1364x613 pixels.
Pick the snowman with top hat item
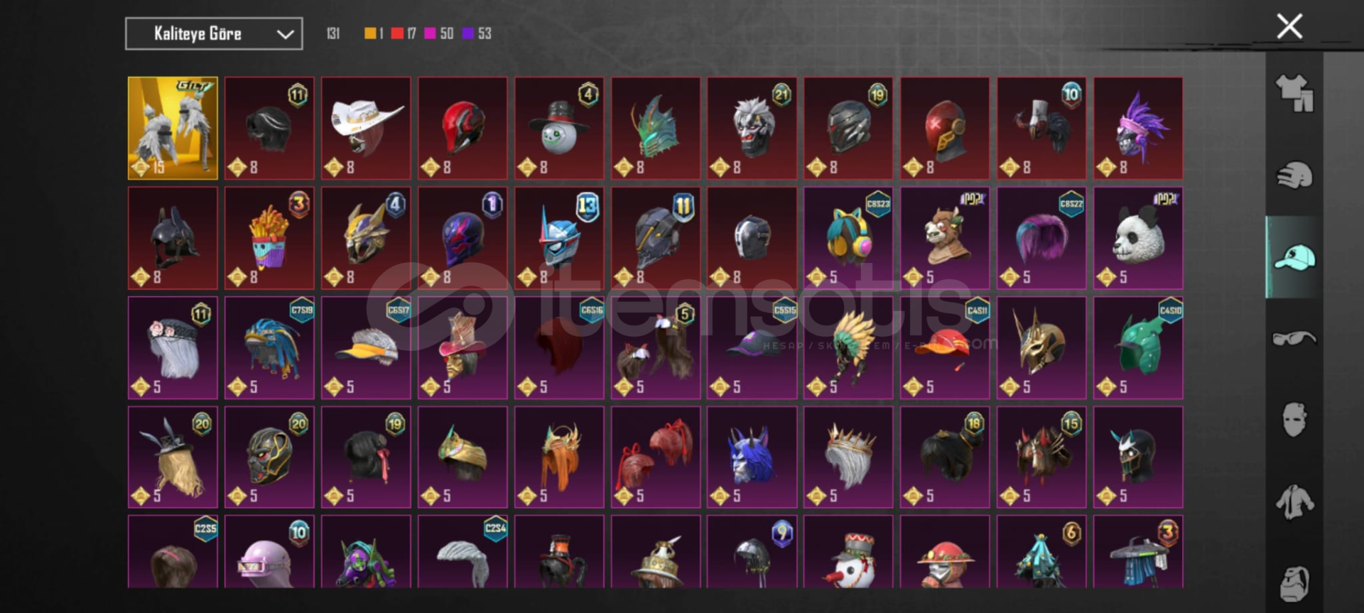pyautogui.click(x=559, y=128)
